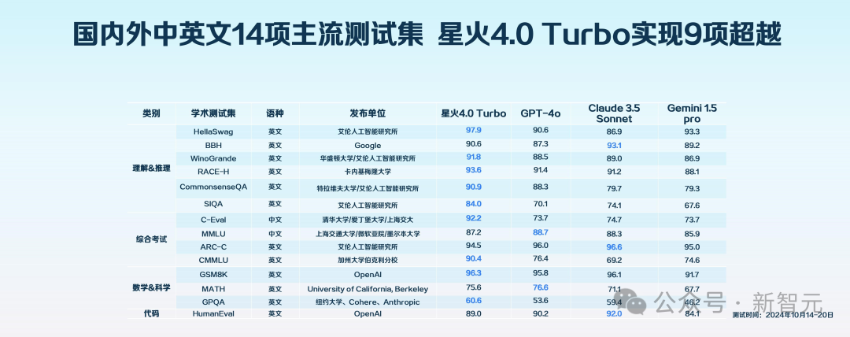Click the GPT-4o column header
The image size is (850, 337).
click(541, 113)
